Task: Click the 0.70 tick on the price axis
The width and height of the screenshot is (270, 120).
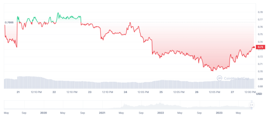Action: (x=260, y=71)
